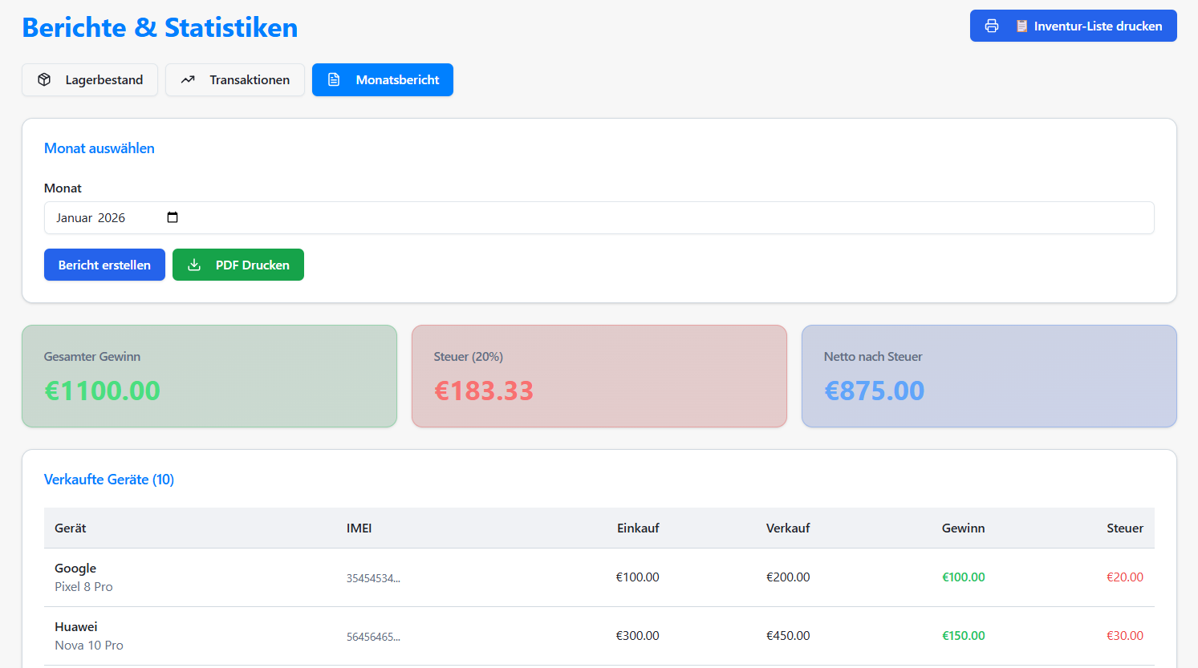Click the Steuer column header
The height and width of the screenshot is (668, 1198).
(1125, 528)
